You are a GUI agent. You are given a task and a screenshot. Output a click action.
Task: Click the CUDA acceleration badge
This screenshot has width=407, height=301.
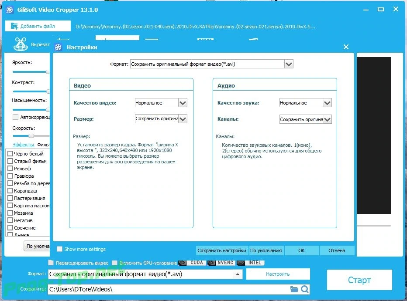(193, 263)
